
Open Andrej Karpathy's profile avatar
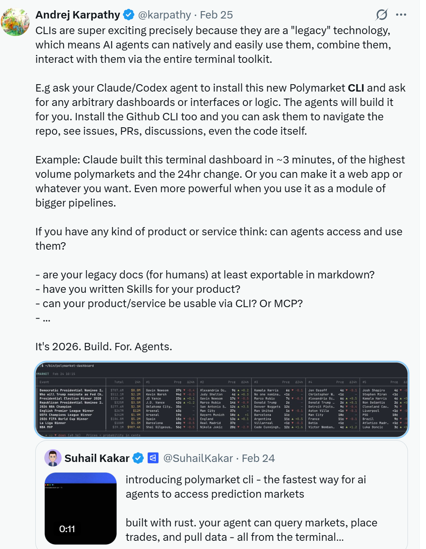coord(15,22)
